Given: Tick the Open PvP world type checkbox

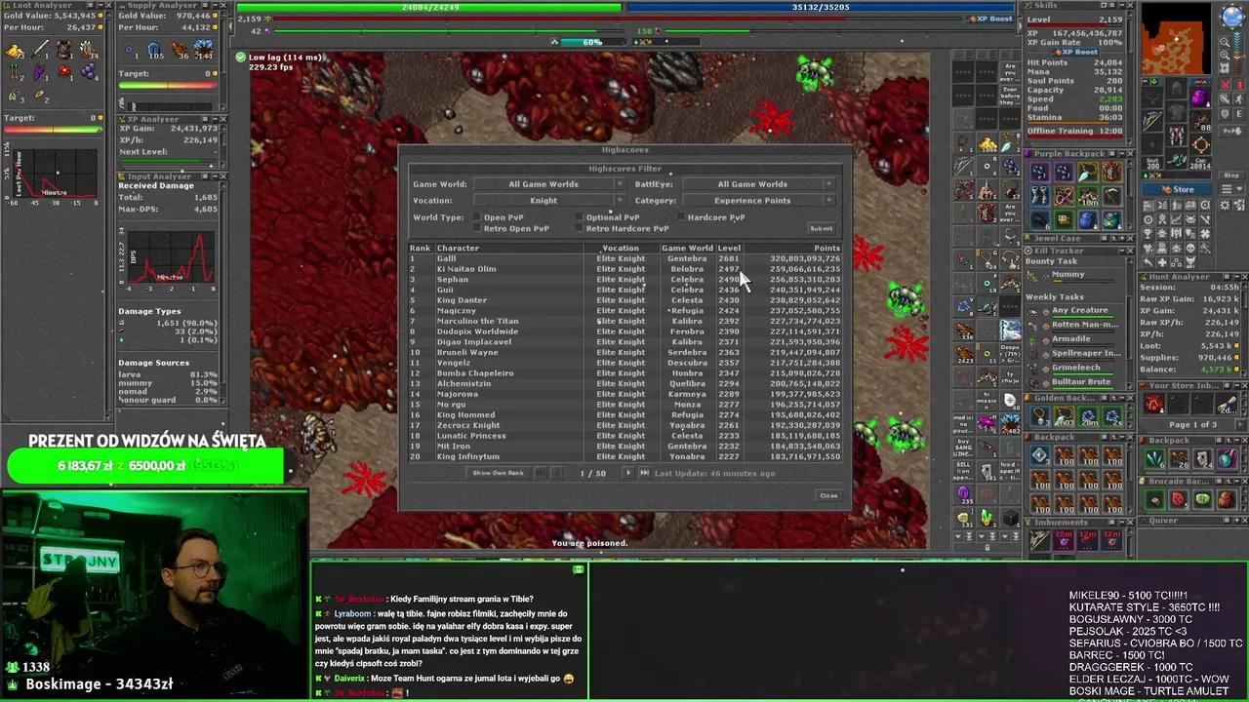Looking at the screenshot, I should tap(477, 217).
